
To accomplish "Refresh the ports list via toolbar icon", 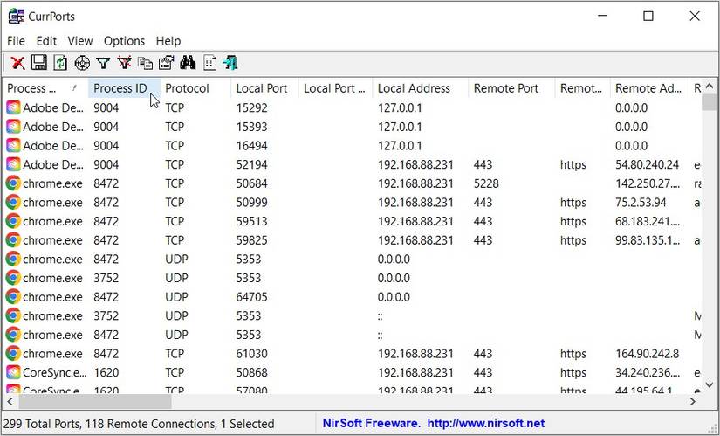I will (60, 63).
